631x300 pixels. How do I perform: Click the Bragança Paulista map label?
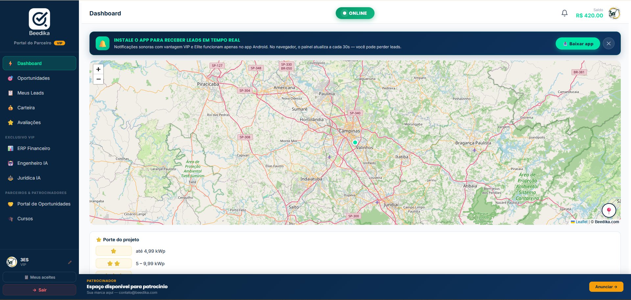point(473,143)
